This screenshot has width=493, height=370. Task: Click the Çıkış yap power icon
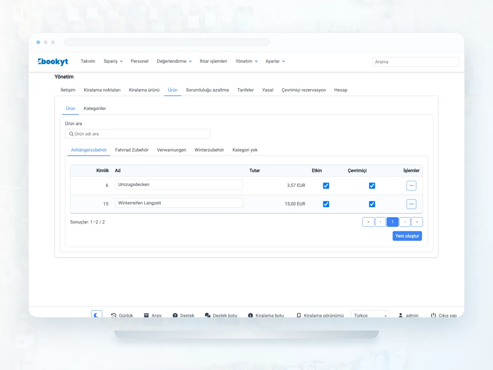tap(434, 315)
